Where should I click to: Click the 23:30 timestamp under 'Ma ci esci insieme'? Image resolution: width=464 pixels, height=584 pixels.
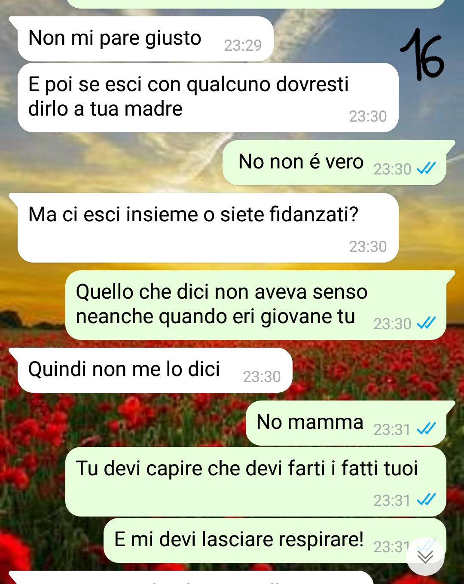pyautogui.click(x=368, y=247)
